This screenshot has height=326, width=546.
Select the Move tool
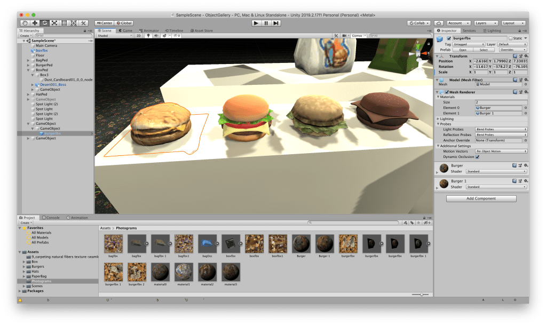pyautogui.click(x=35, y=23)
